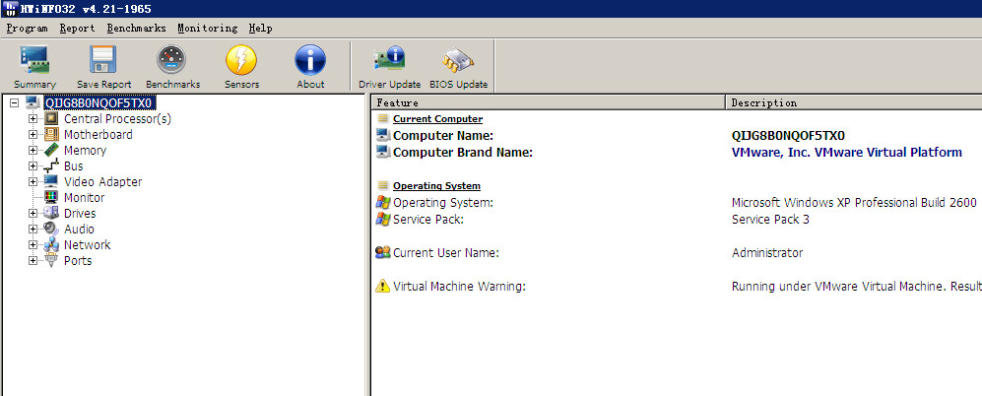
Task: Click the BIOS Update chip icon
Action: coord(458,60)
